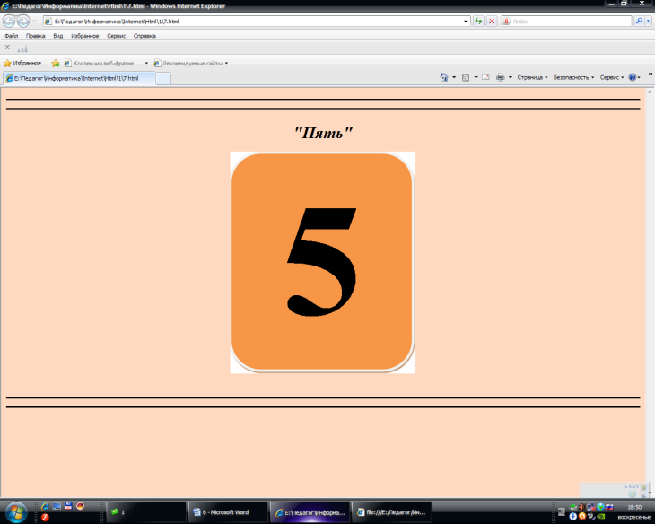Image resolution: width=655 pixels, height=524 pixels.
Task: Run search with the magnifier icon
Action: point(639,21)
